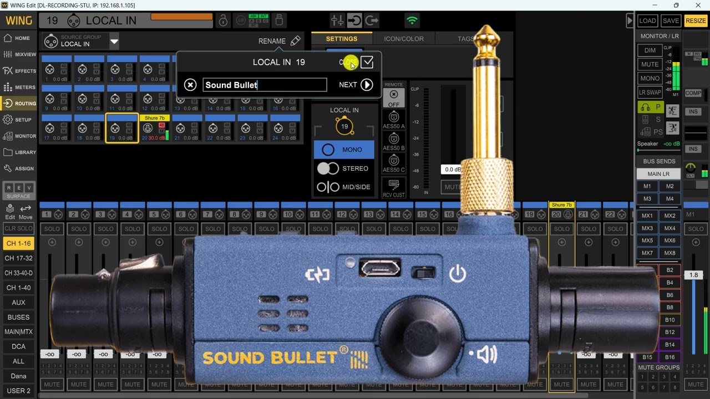Image resolution: width=710 pixels, height=399 pixels.
Task: Show the BUSES layer
Action: tap(18, 317)
